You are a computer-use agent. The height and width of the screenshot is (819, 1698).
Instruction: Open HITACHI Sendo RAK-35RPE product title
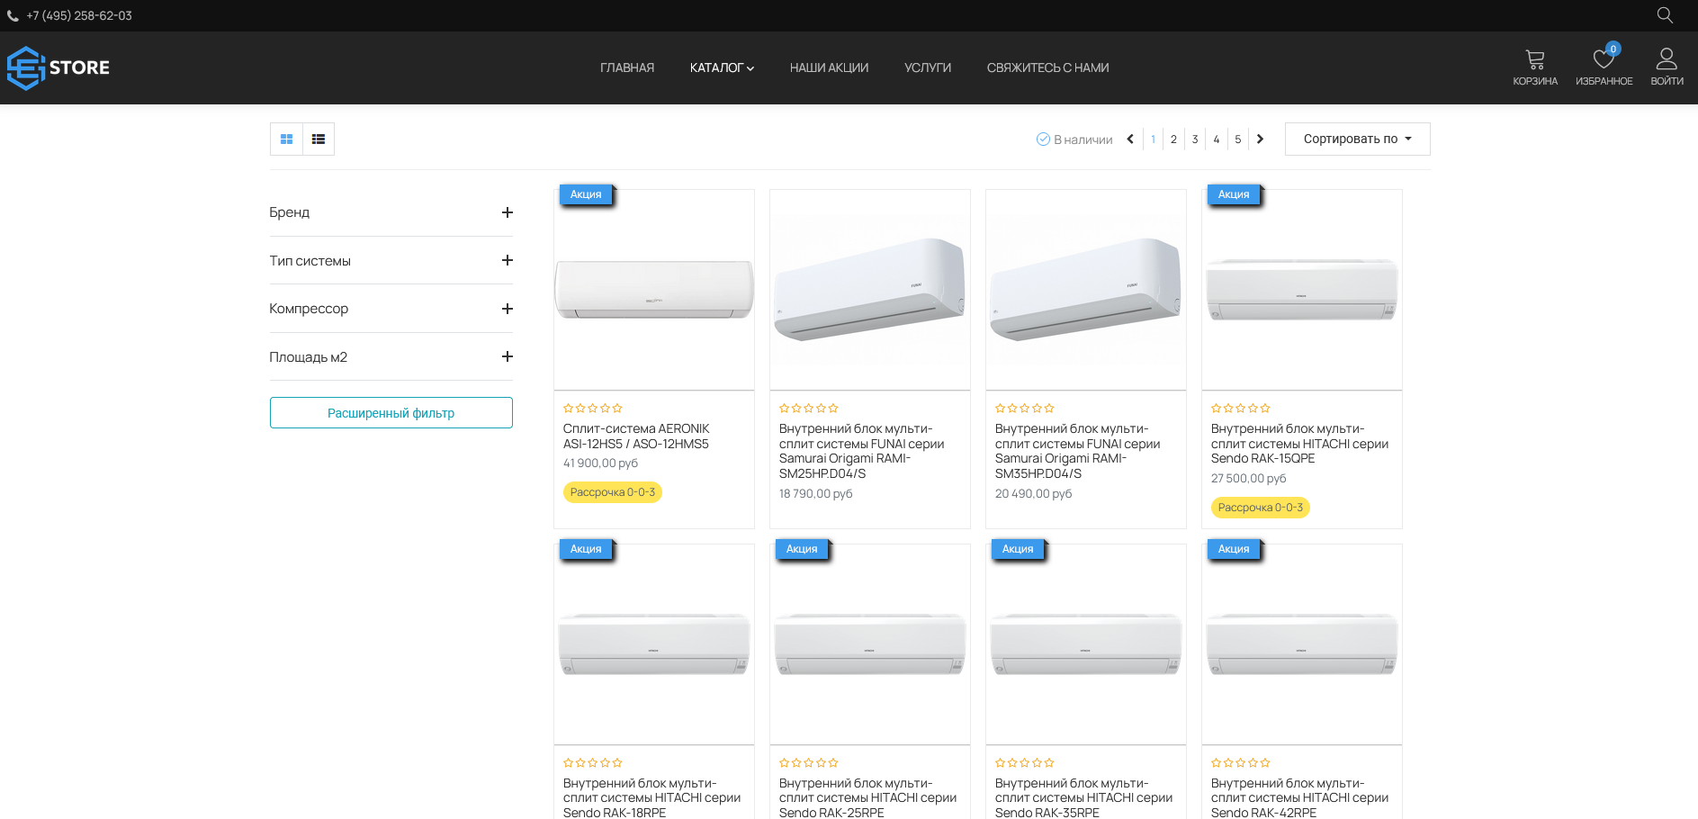point(1083,798)
